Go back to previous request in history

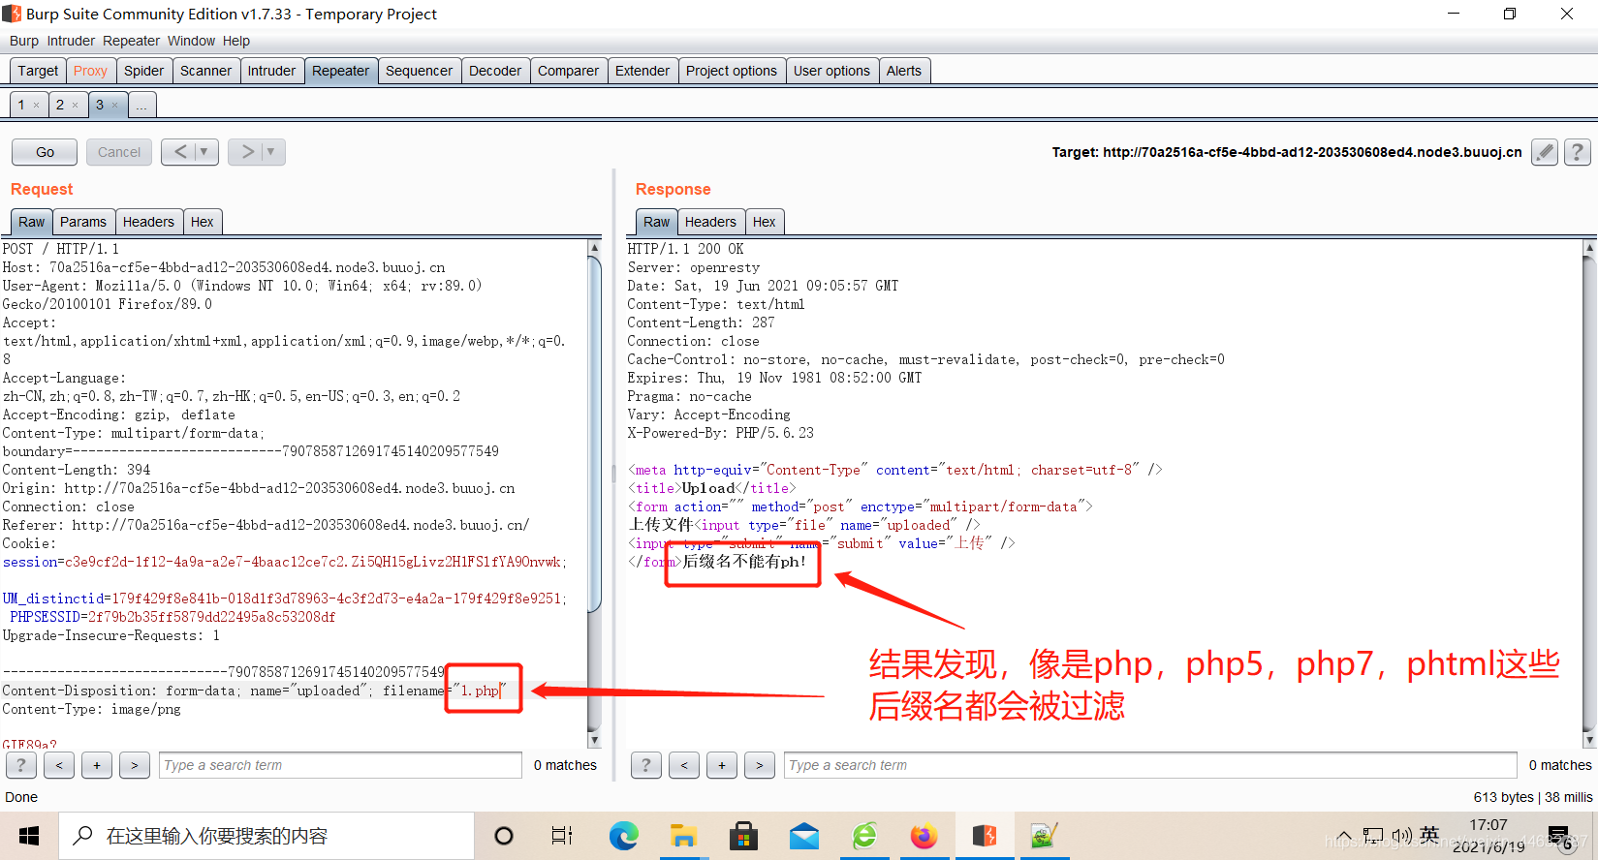pos(180,152)
